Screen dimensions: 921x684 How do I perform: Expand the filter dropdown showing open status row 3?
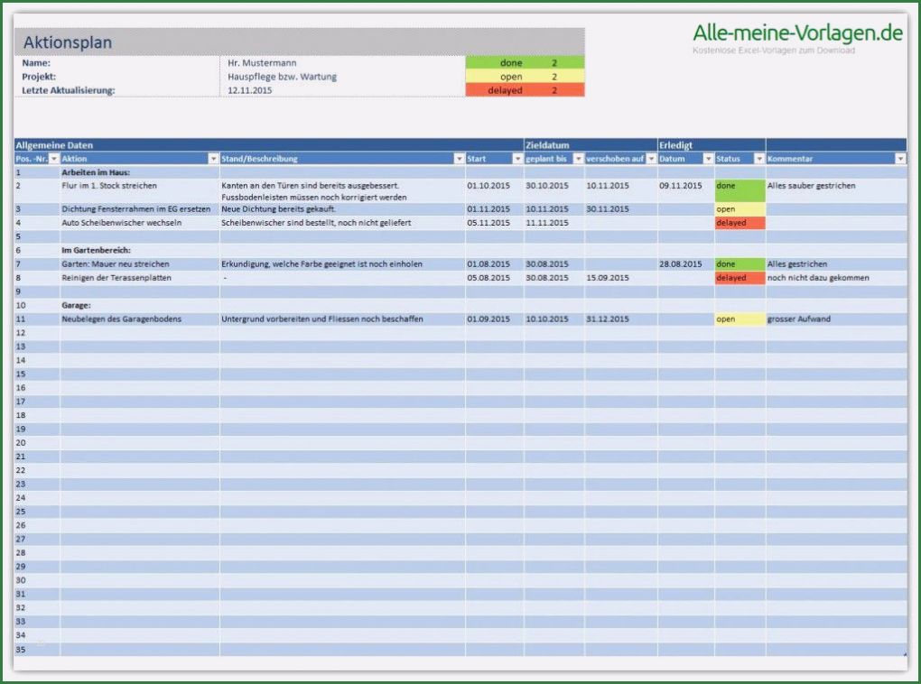pos(758,158)
